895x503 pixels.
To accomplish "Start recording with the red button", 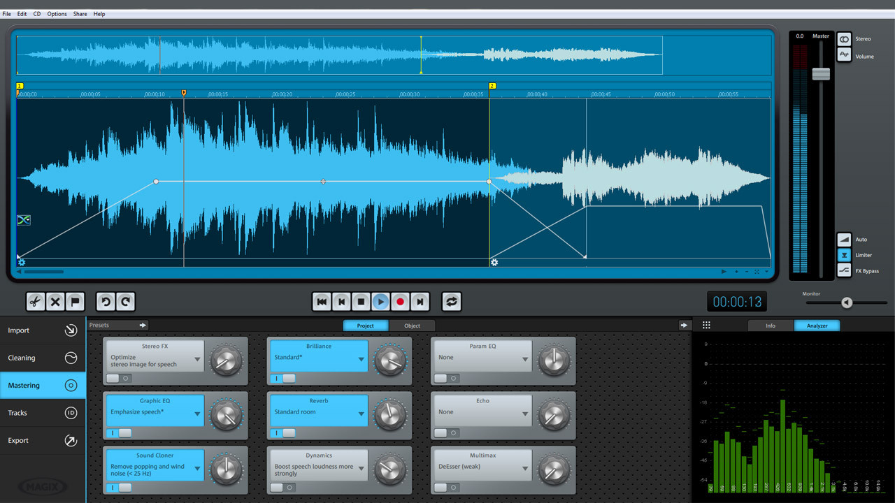I will tap(400, 302).
